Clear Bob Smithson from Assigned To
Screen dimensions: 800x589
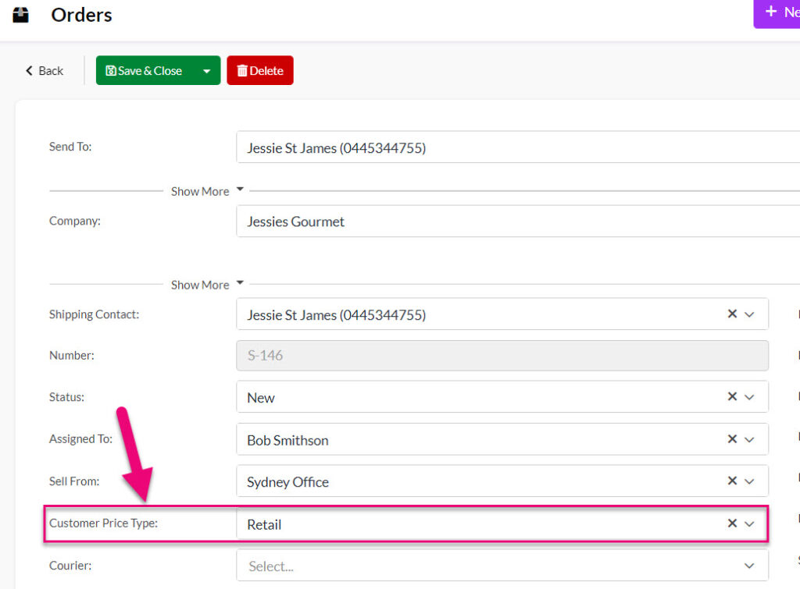click(x=732, y=439)
